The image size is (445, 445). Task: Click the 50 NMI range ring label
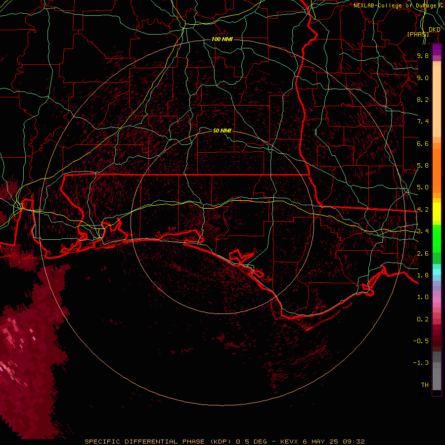click(x=222, y=131)
